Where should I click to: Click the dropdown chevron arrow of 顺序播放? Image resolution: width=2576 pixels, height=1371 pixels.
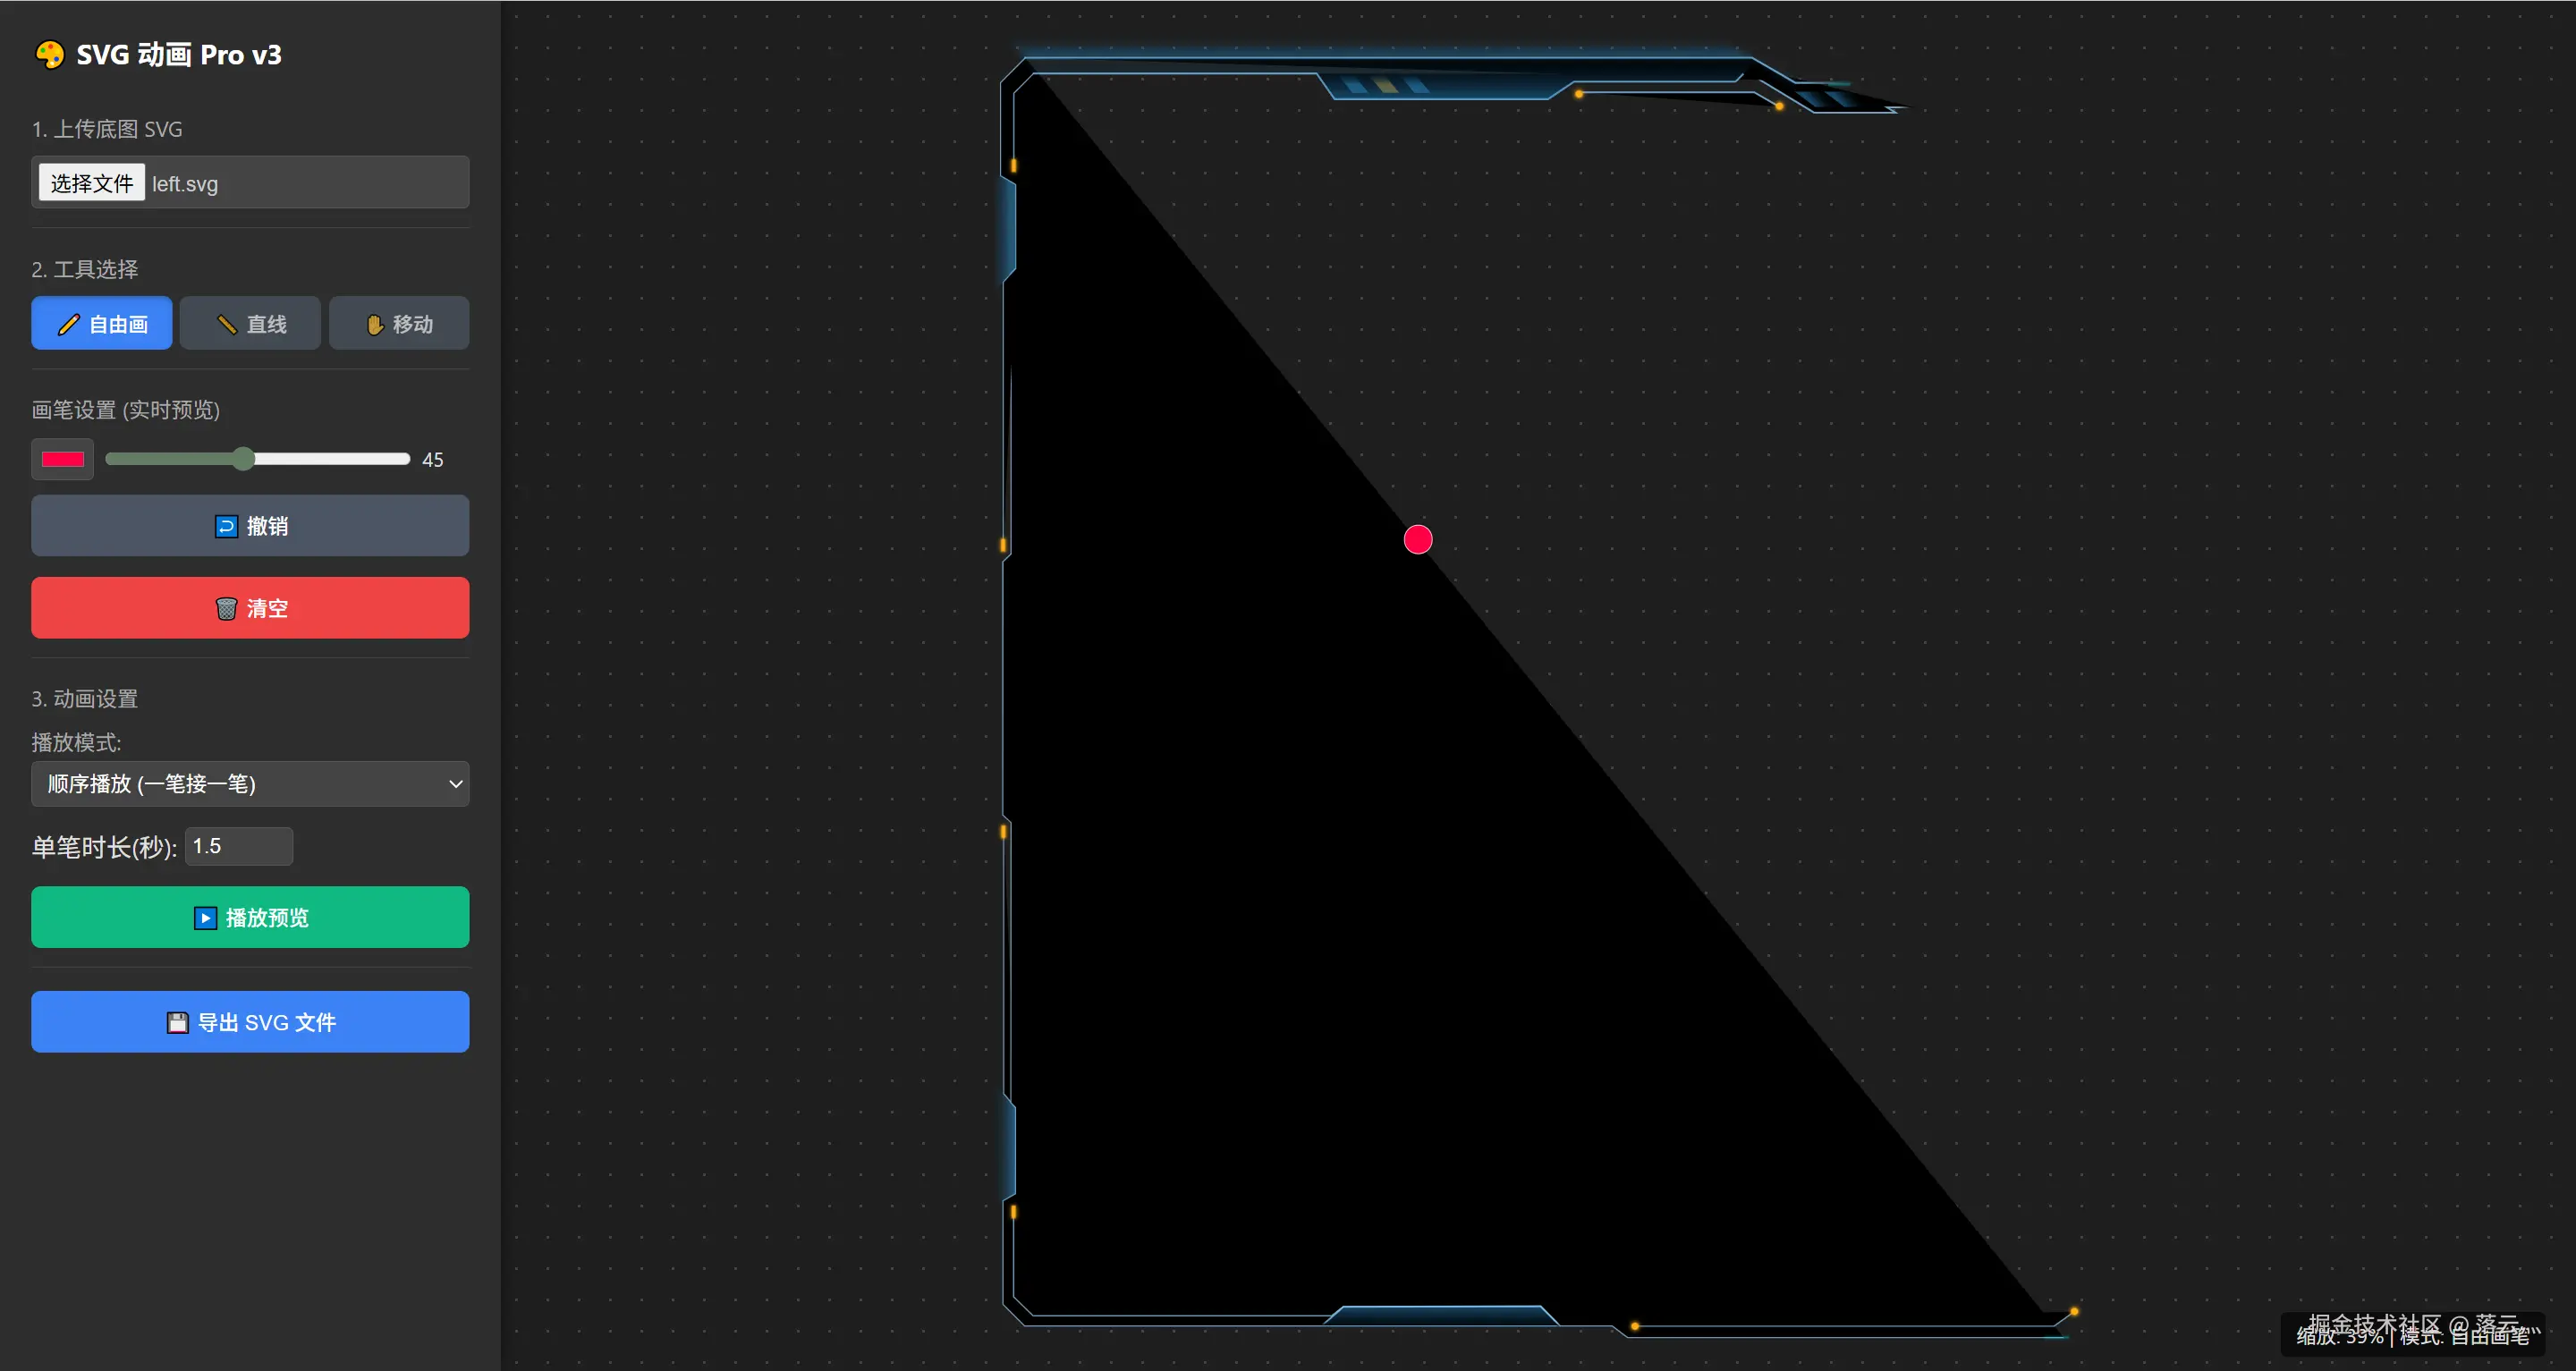pyautogui.click(x=455, y=783)
